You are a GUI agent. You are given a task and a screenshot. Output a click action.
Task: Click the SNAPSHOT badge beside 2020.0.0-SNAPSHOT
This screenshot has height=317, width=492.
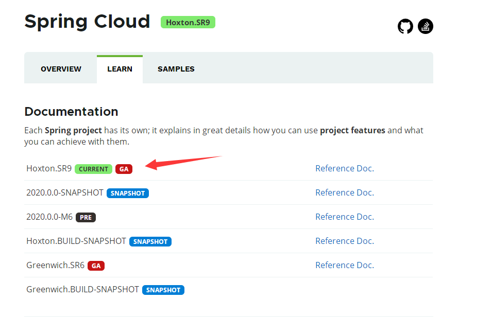tap(128, 193)
